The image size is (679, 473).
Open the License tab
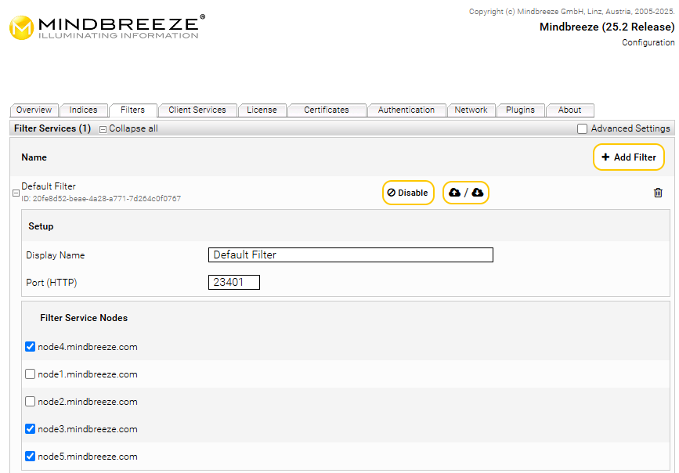262,110
